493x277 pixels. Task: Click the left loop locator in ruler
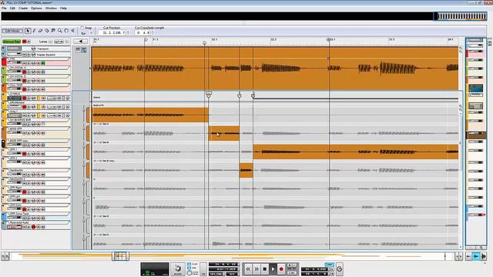point(146,39)
